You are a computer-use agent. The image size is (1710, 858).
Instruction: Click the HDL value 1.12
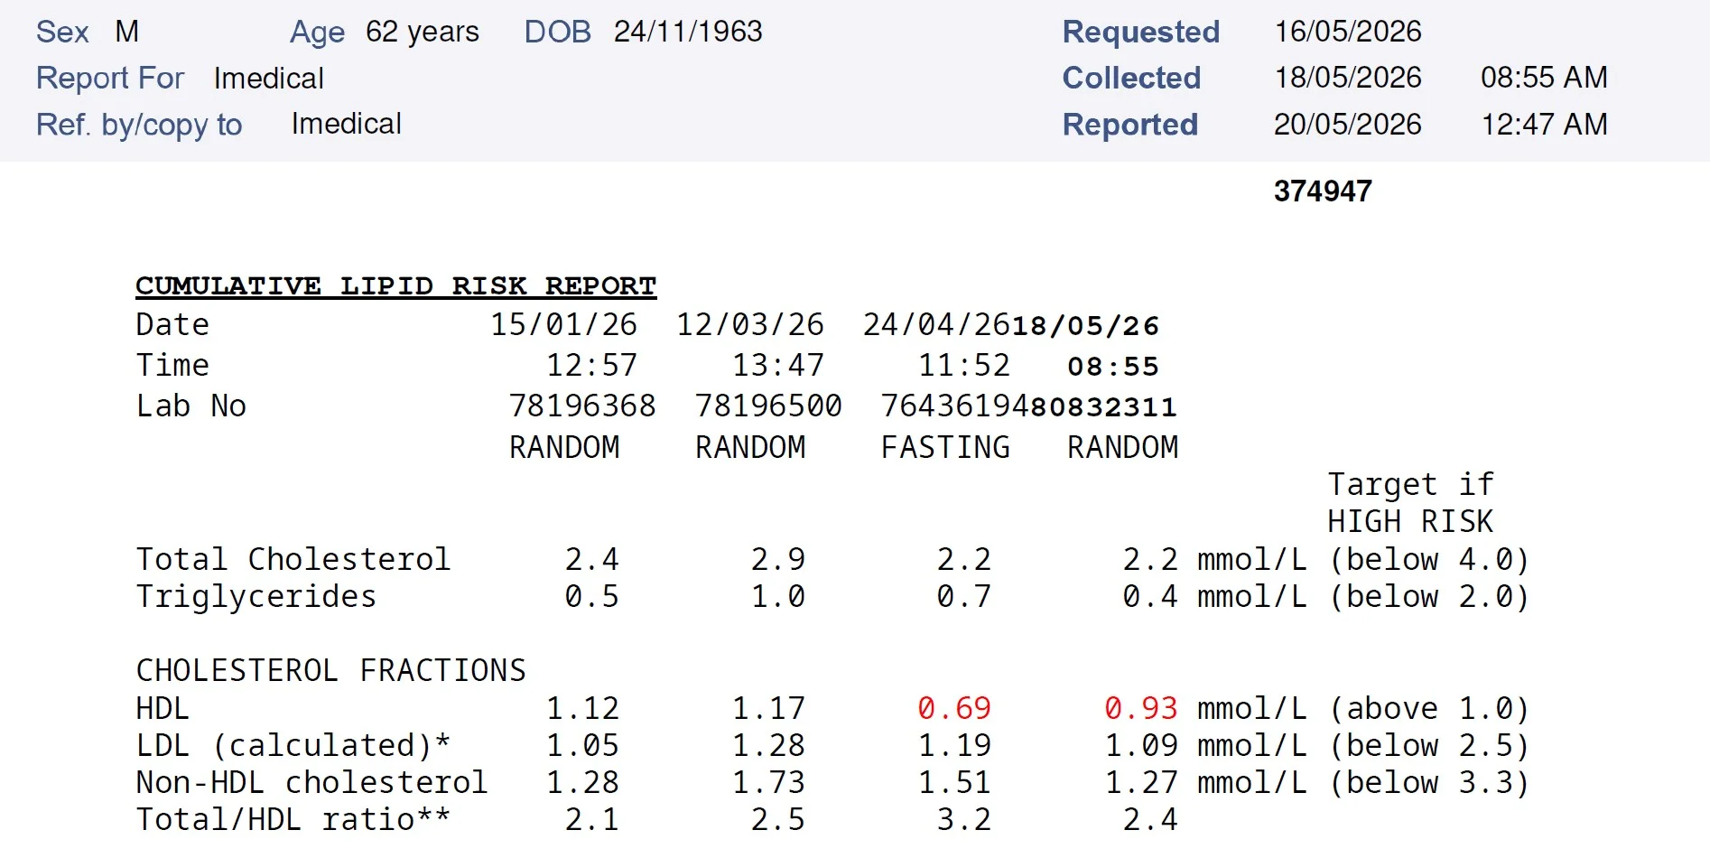click(x=582, y=709)
